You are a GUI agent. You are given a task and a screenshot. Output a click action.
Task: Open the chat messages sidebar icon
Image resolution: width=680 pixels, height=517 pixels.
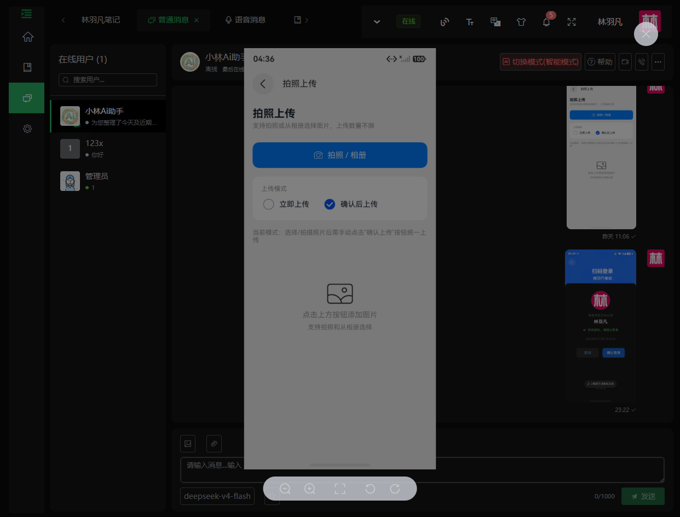point(27,98)
